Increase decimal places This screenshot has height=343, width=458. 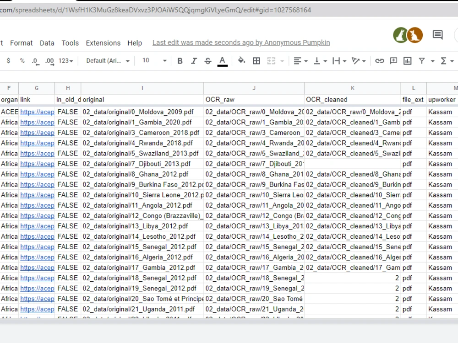(49, 61)
